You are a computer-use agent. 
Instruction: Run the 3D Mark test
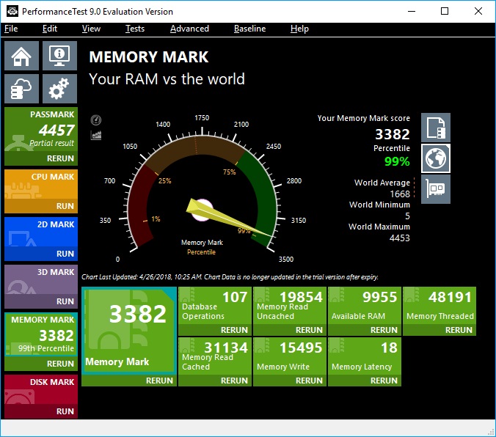tap(65, 301)
